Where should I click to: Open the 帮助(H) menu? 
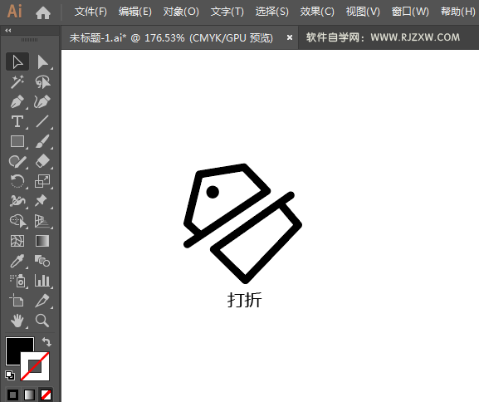tap(458, 12)
